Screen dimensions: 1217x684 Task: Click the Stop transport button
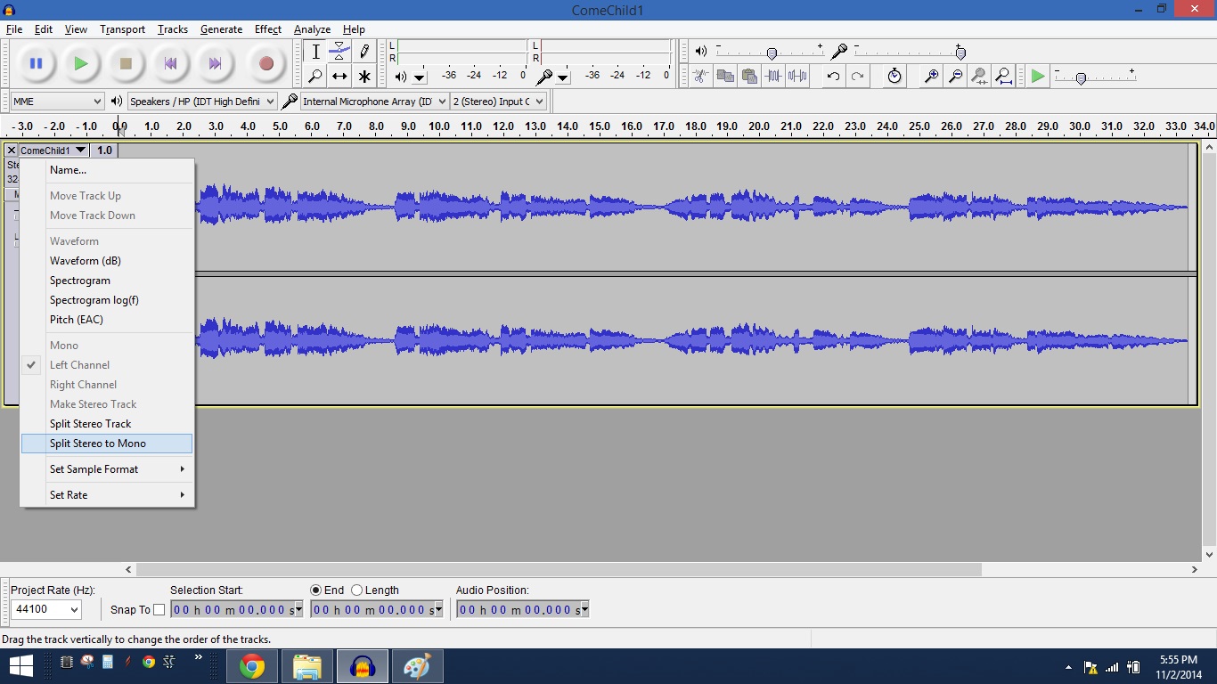pos(126,63)
